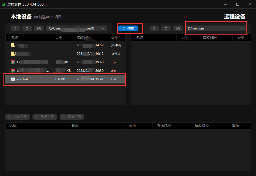The width and height of the screenshot is (256, 176).
Task: Refresh the remote device file list
Action: pyautogui.click(x=166, y=28)
